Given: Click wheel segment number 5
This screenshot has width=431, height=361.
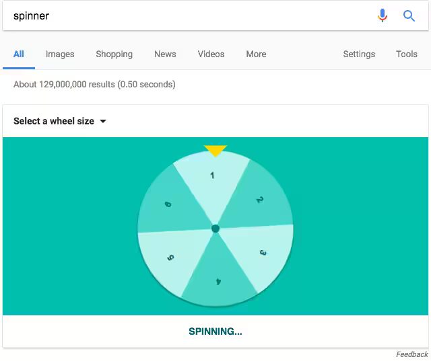Looking at the screenshot, I should (172, 257).
